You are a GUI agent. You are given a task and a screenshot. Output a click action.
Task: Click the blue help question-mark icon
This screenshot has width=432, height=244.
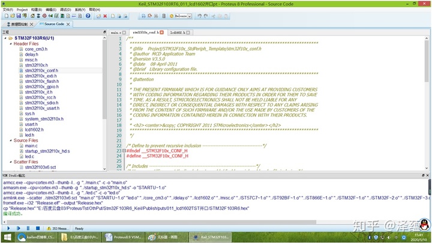[88, 16]
